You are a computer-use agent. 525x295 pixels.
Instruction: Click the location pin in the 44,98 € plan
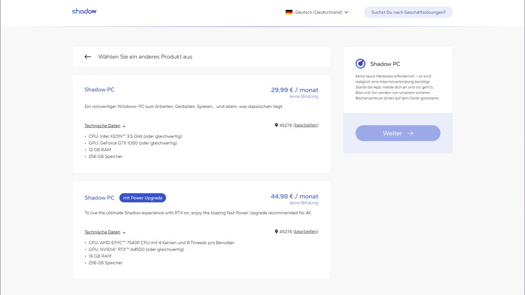pos(276,231)
